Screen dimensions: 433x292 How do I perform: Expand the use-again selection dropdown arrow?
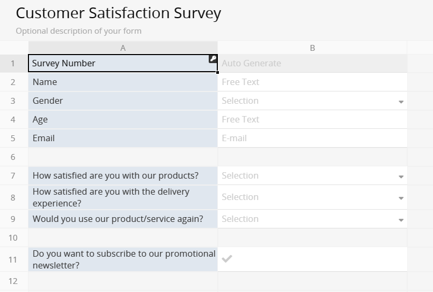tap(401, 220)
